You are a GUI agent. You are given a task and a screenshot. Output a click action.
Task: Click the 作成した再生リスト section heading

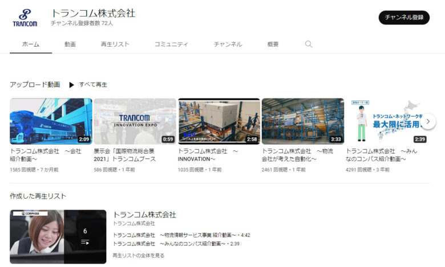pyautogui.click(x=38, y=196)
